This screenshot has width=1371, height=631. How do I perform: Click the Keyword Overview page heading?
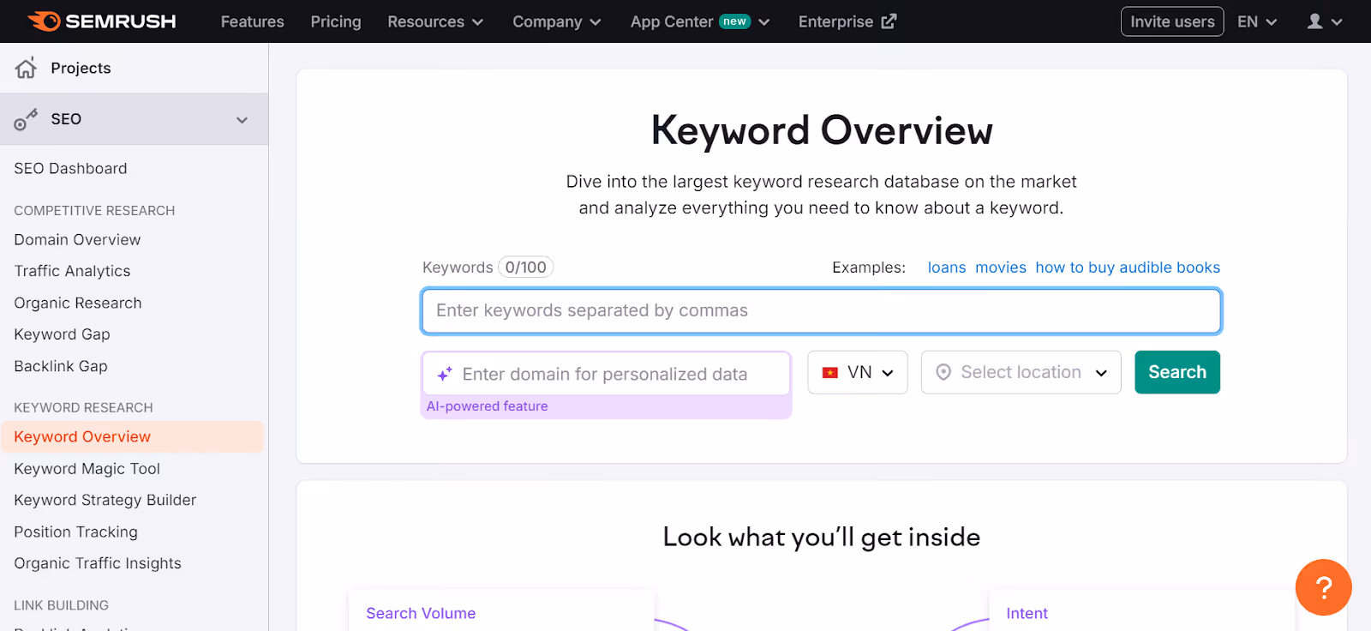[x=822, y=130]
